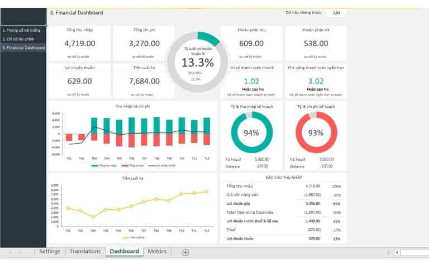Select '3. Financial Dashboard' in the sidebar
The width and height of the screenshot is (429, 260).
(x=24, y=48)
